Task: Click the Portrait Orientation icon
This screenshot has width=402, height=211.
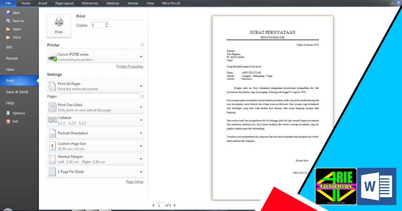Action: [x=52, y=133]
